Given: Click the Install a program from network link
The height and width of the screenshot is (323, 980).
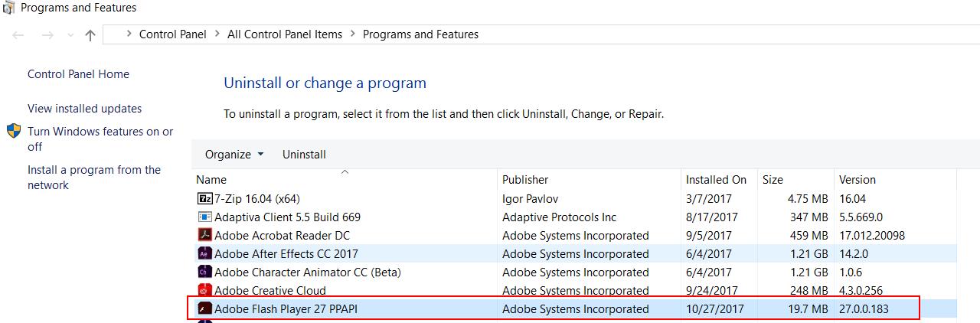Looking at the screenshot, I should coord(94,178).
